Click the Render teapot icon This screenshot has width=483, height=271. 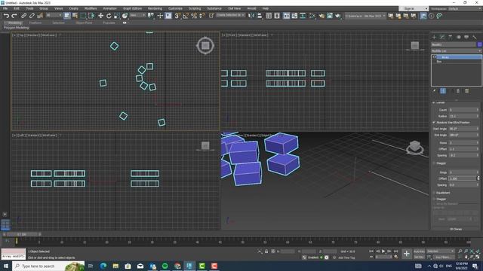click(x=338, y=16)
